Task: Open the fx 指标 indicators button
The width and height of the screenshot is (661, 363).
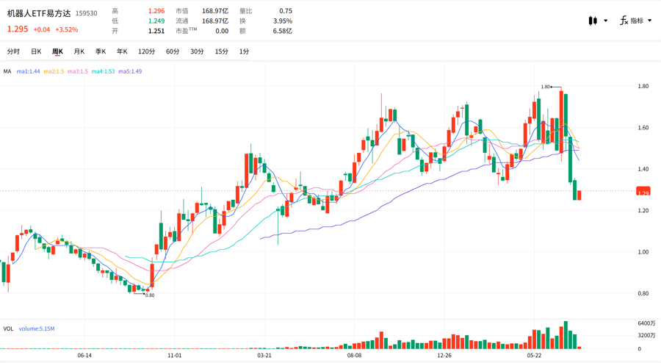Action: click(x=632, y=21)
